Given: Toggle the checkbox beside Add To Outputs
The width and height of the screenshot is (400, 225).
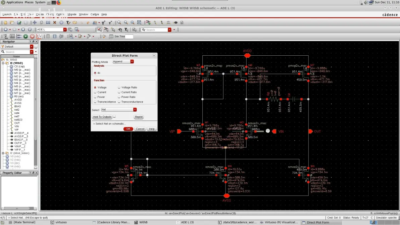Looking at the screenshot, I should coord(114,117).
